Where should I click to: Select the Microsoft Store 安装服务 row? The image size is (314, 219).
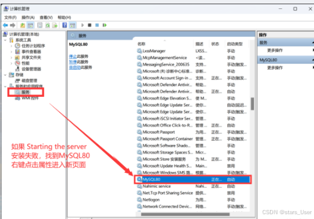click(x=193, y=159)
